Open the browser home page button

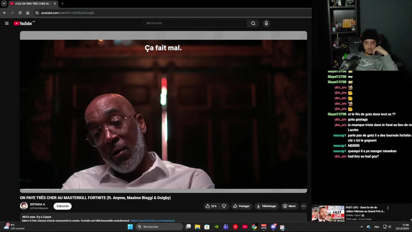(28, 13)
